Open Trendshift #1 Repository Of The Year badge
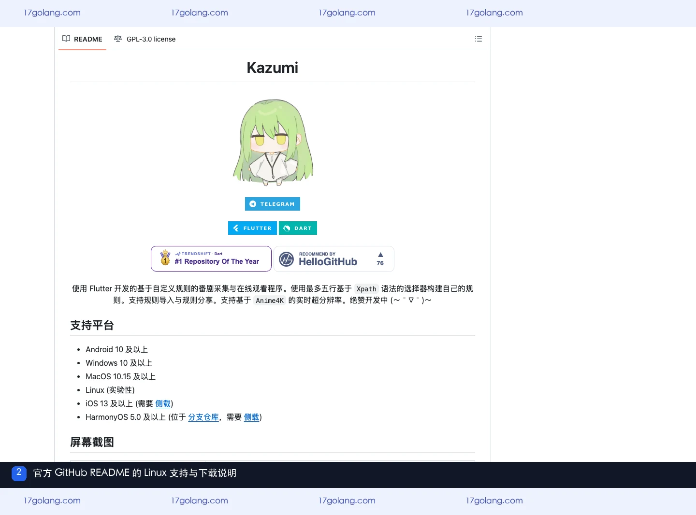The height and width of the screenshot is (515, 696). (x=211, y=258)
